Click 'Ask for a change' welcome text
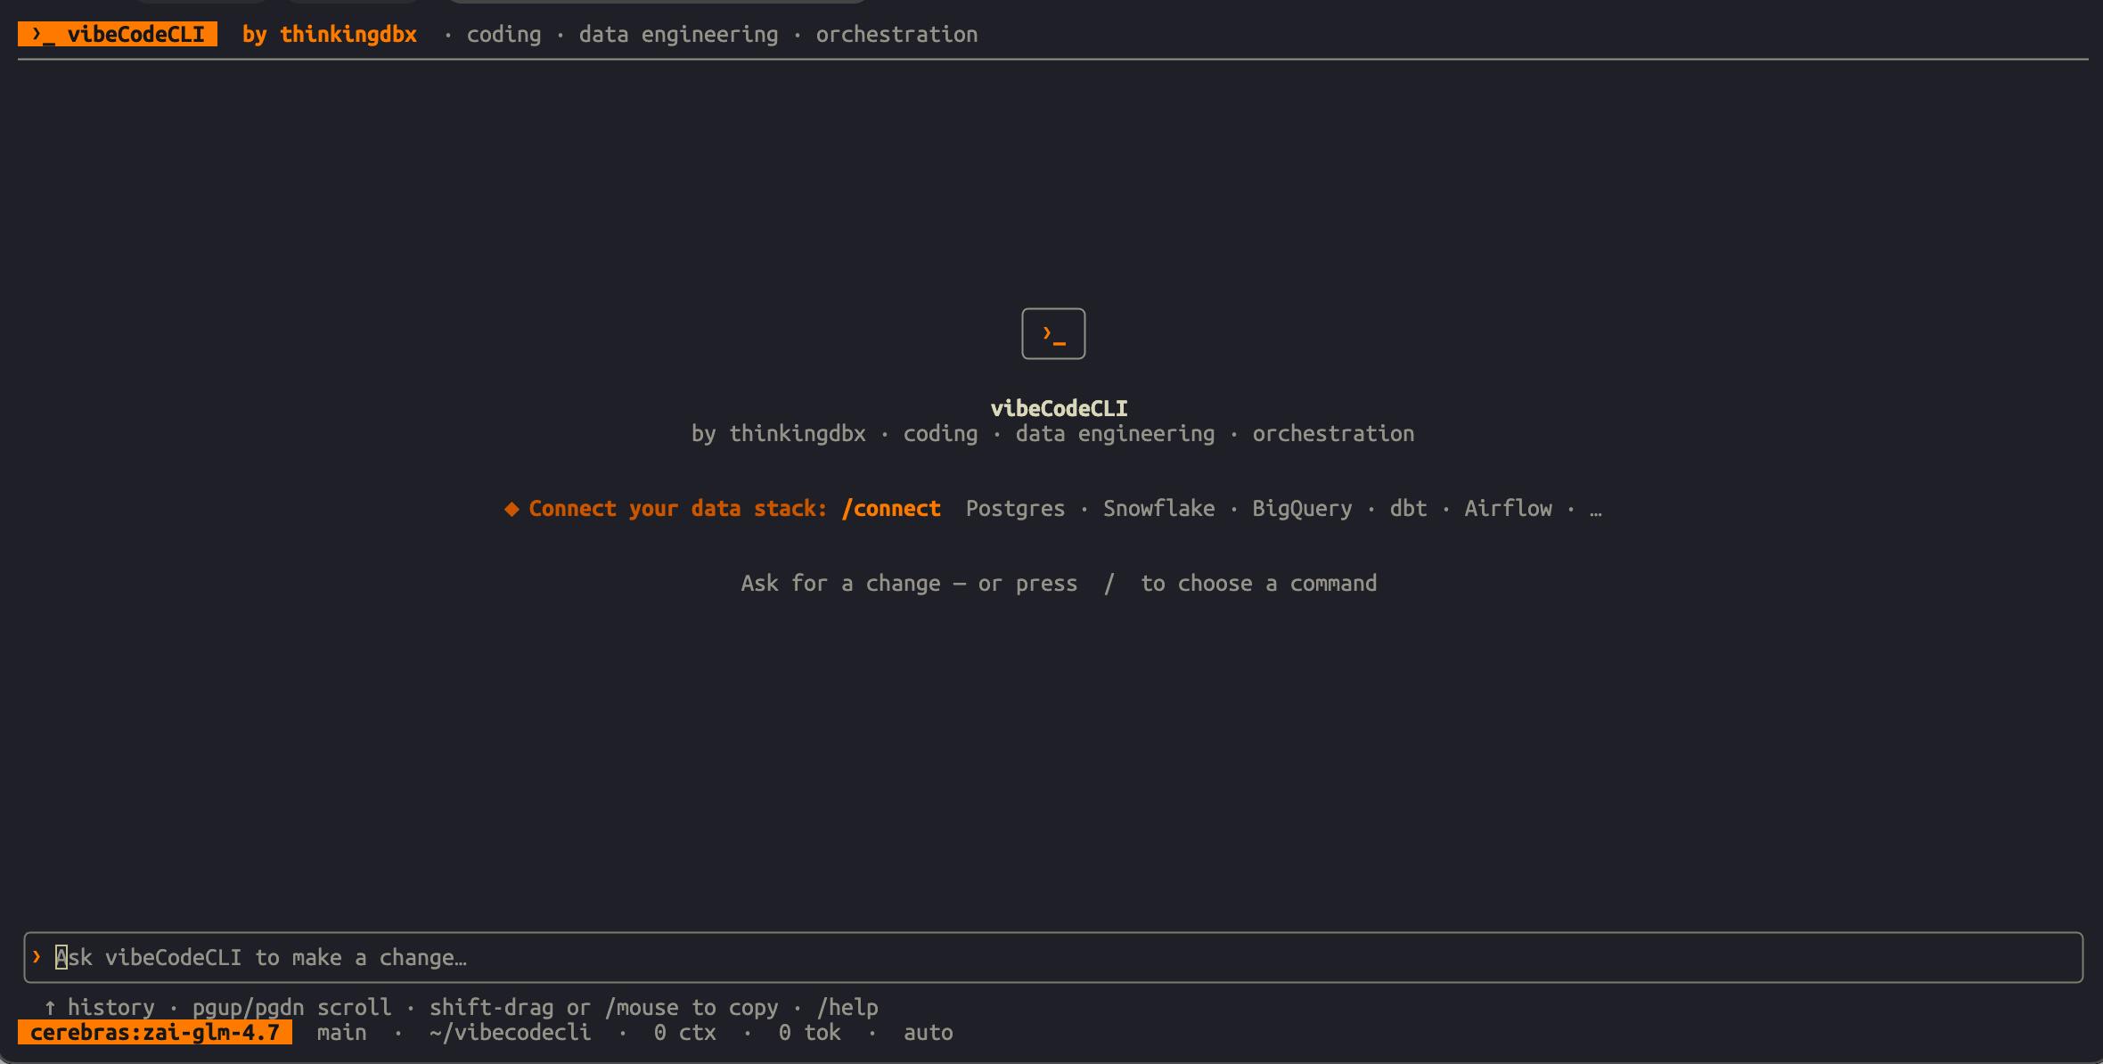This screenshot has width=2103, height=1064. click(840, 583)
